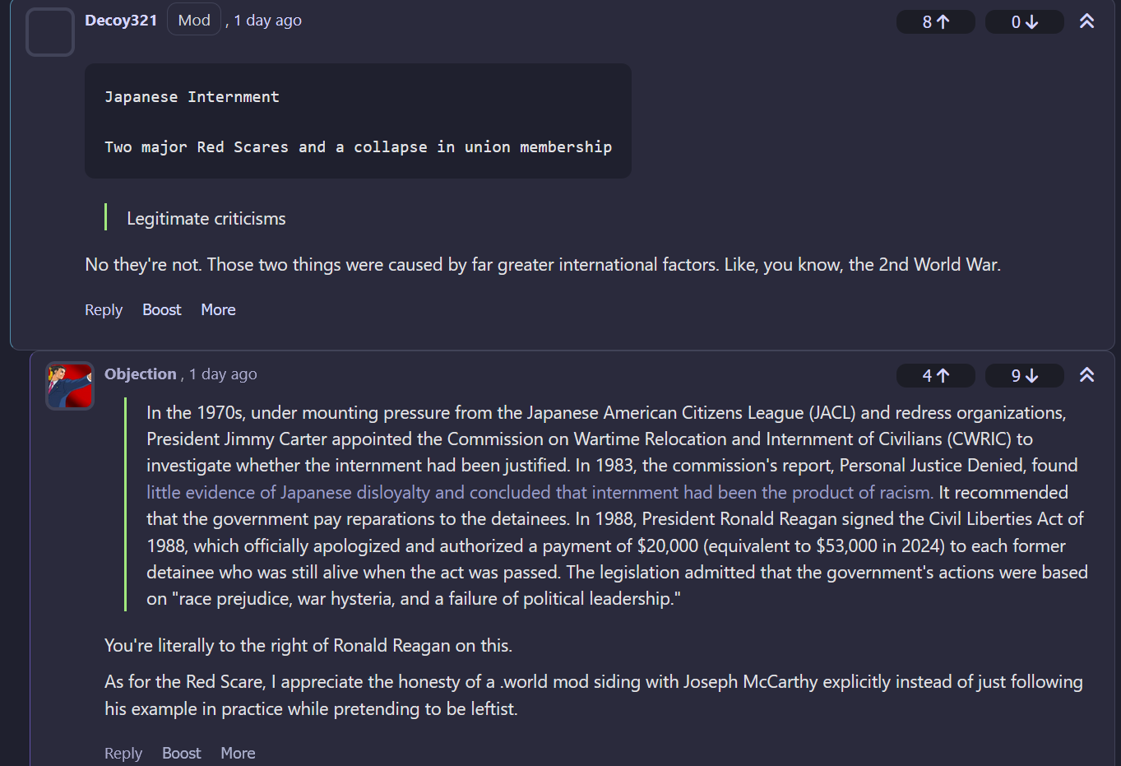
Task: Downvote Decoy321's comment
Action: [x=1024, y=22]
